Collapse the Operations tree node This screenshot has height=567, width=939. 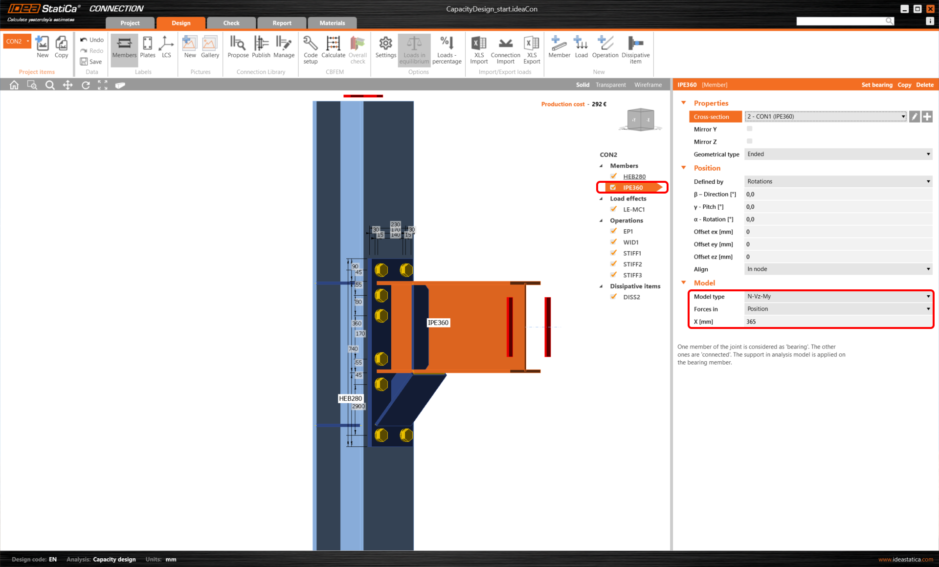(601, 220)
